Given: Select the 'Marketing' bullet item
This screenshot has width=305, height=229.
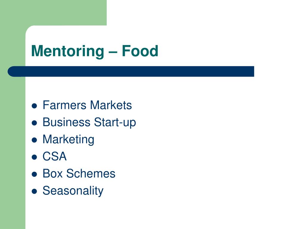Looking at the screenshot, I should click(x=69, y=140).
